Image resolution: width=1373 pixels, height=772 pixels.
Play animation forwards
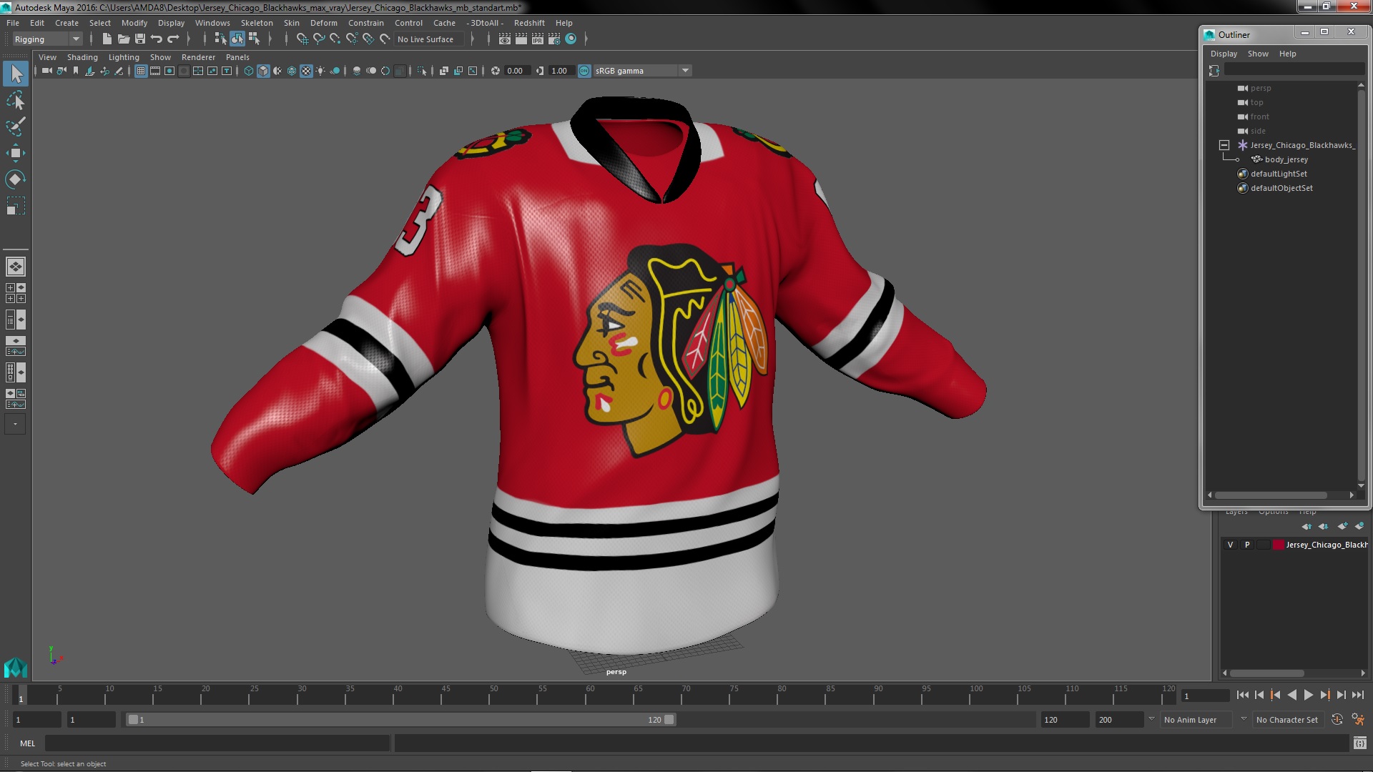(x=1308, y=695)
